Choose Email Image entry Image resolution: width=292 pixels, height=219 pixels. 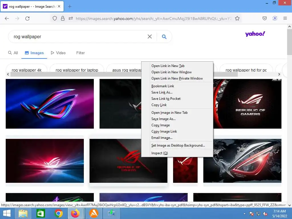tap(177, 138)
